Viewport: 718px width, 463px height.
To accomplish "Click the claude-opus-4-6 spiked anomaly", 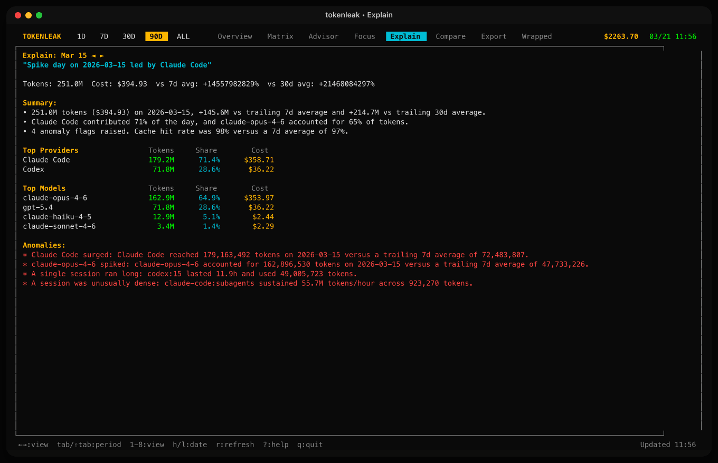I will (x=306, y=264).
